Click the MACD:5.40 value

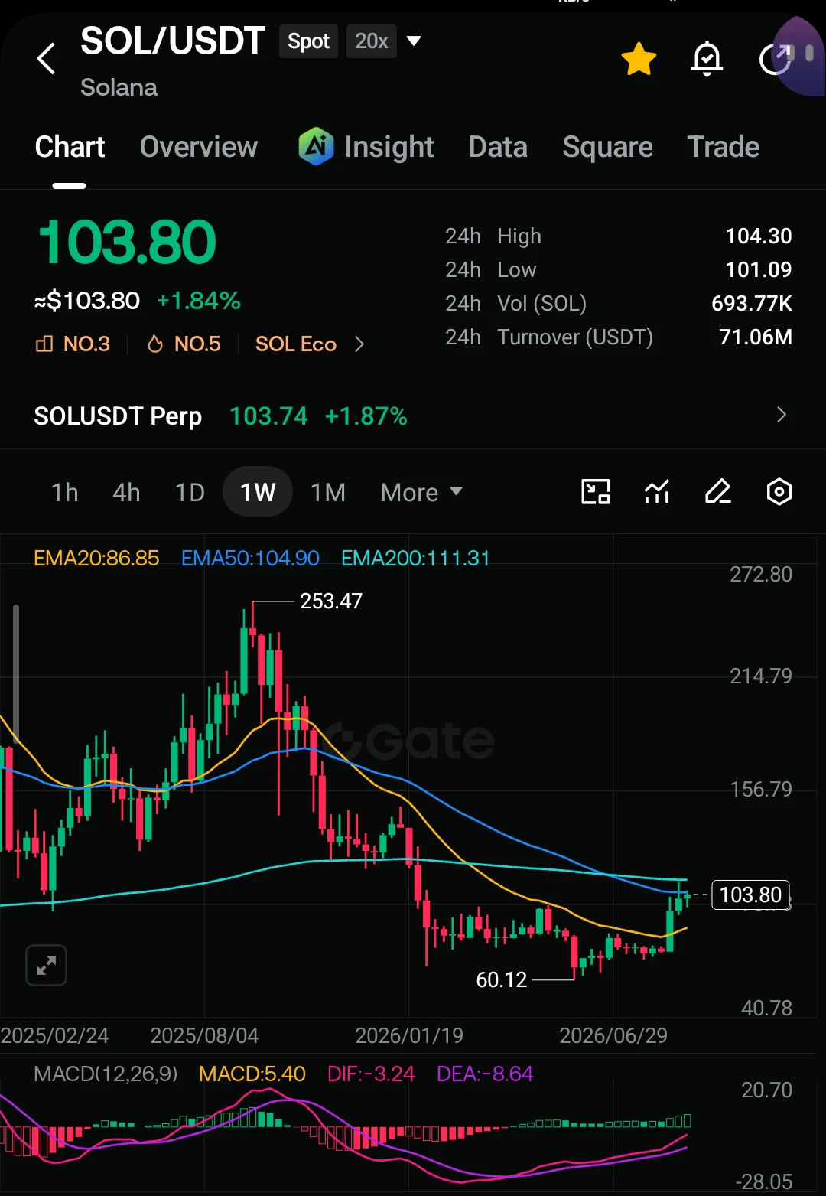(x=252, y=1074)
